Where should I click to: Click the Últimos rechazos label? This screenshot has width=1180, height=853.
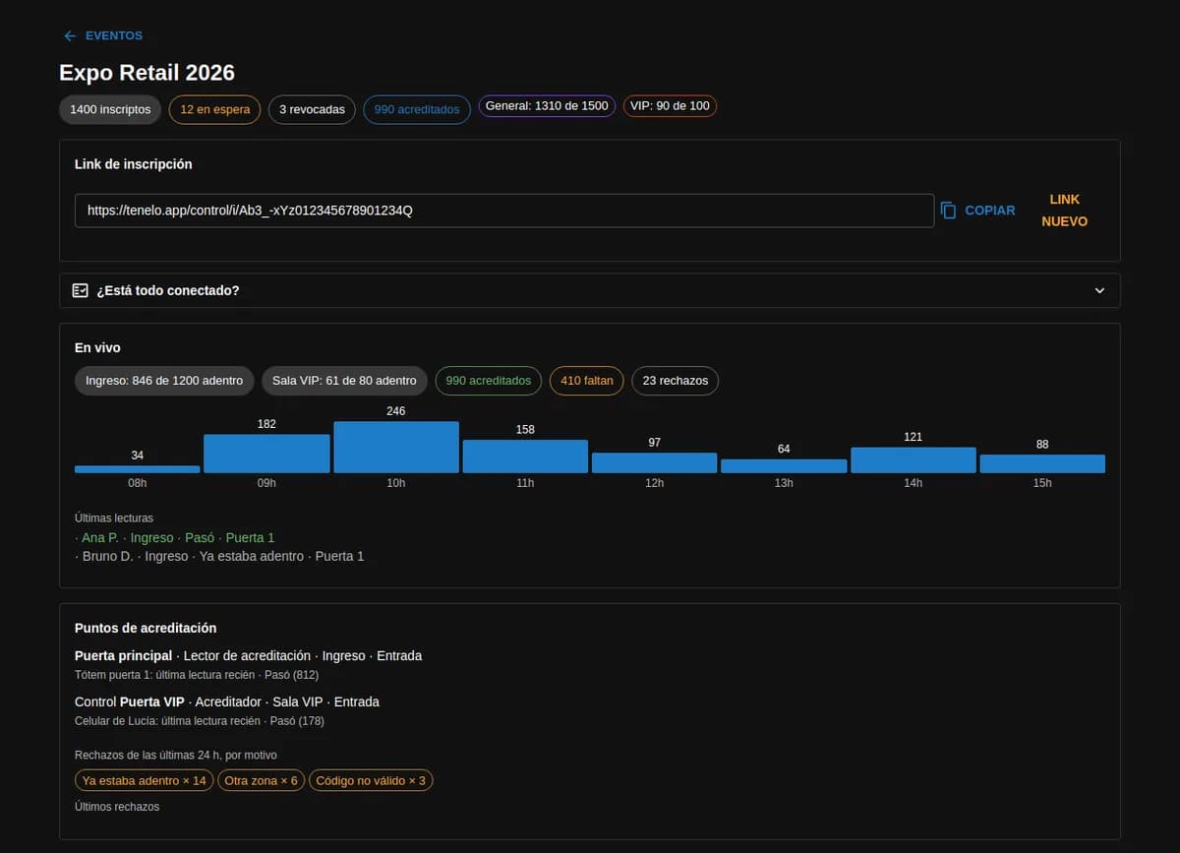[117, 807]
